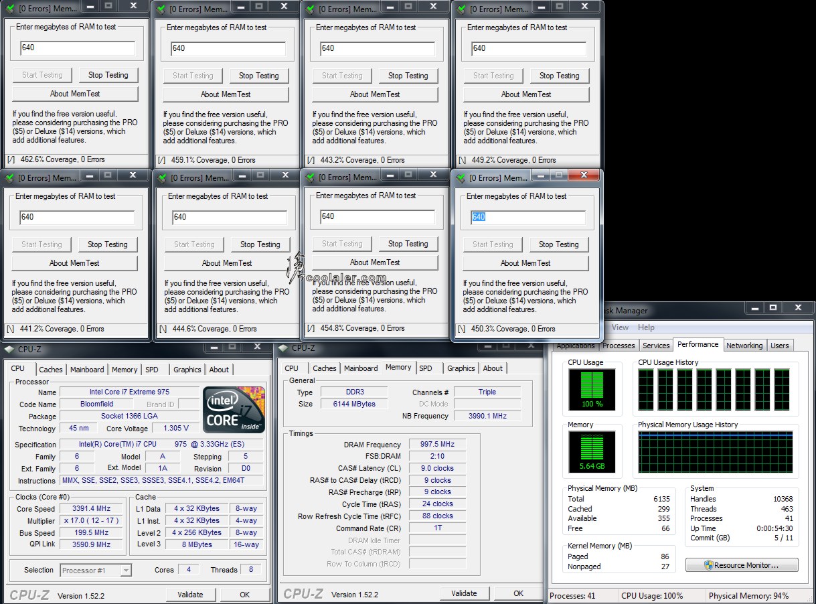The image size is (816, 604).
Task: Stop Testing in the 444.6% coverage MemTest window
Action: (260, 244)
